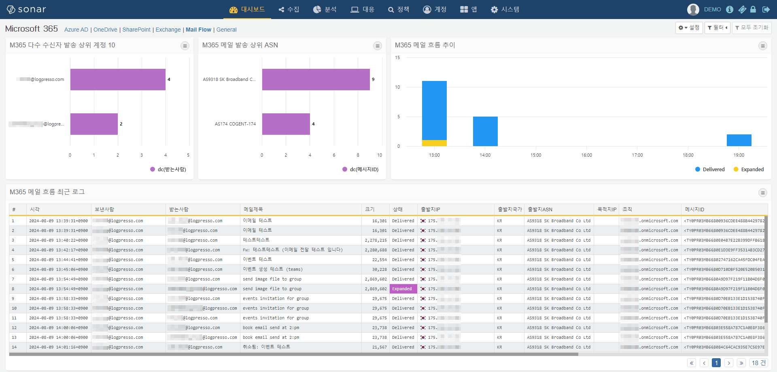Click the AS9318 SK Broadband bar
This screenshot has height=372, width=777.
316,79
